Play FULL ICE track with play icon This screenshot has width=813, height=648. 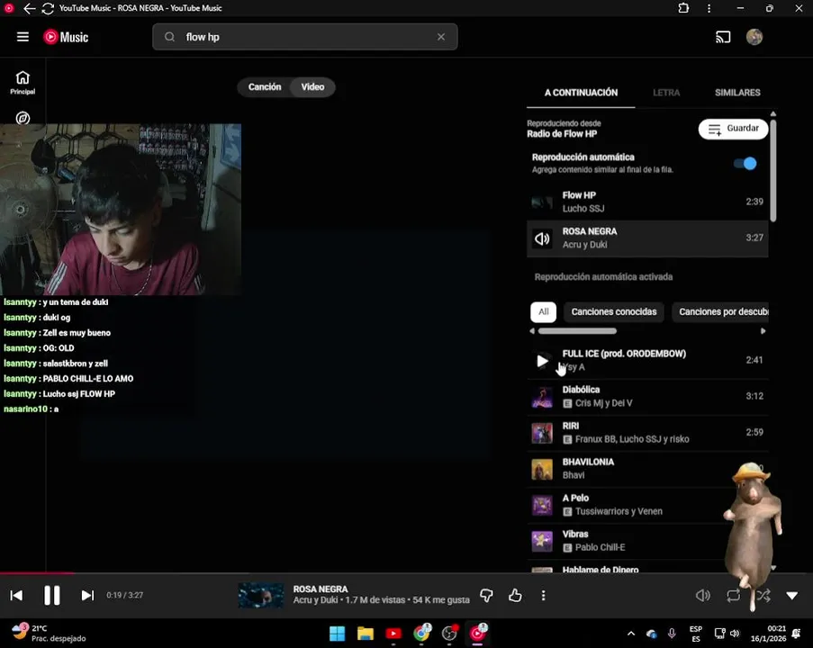[542, 361]
